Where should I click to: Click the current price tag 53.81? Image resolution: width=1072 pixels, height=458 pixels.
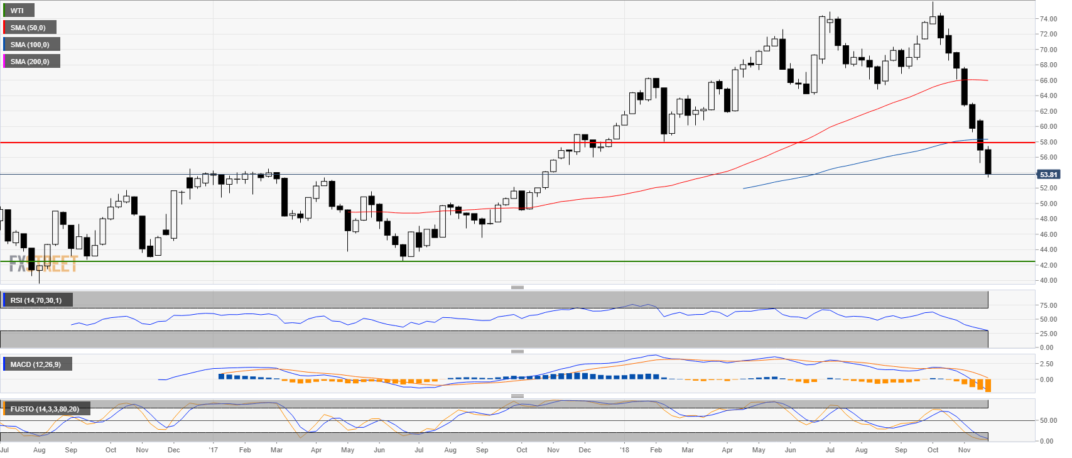click(1048, 175)
